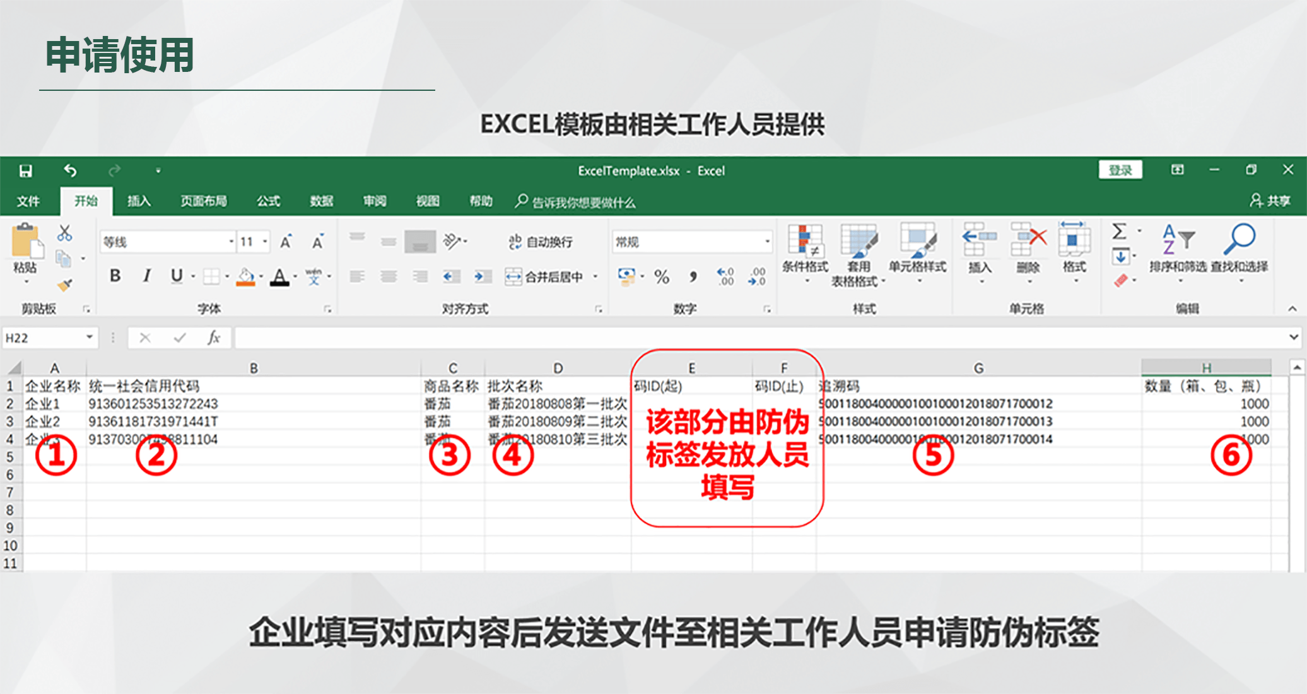Apply font color red A
Image resolution: width=1307 pixels, height=694 pixels.
click(279, 276)
